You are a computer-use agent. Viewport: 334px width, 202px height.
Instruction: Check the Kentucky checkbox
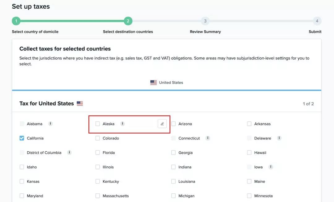coord(98,182)
